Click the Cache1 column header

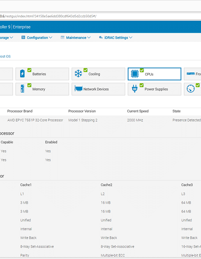click(26, 185)
